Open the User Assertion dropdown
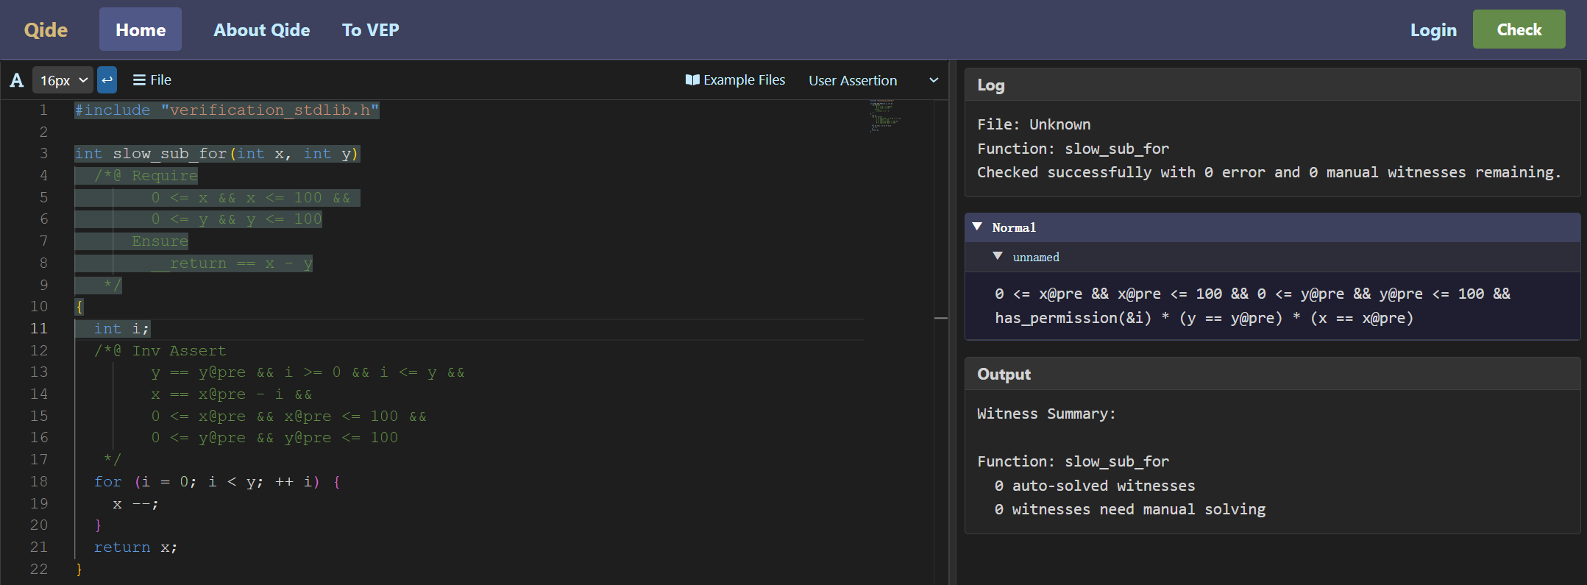This screenshot has height=585, width=1587. click(x=873, y=80)
